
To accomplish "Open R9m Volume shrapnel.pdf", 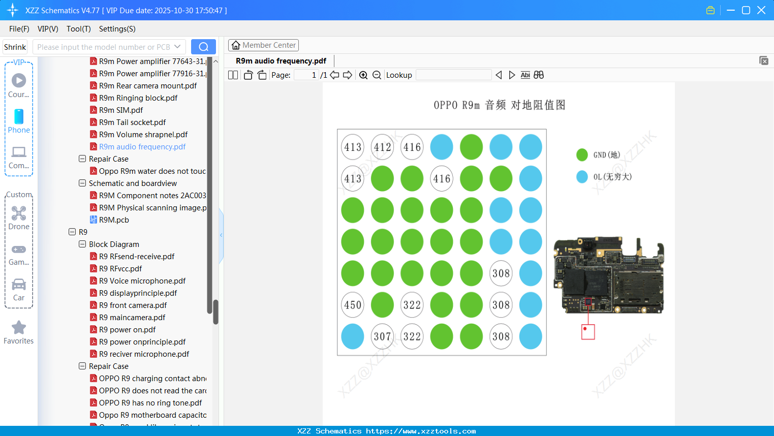I will click(143, 134).
